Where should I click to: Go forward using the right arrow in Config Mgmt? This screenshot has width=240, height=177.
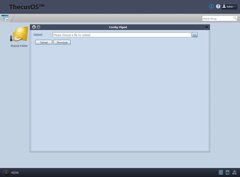pyautogui.click(x=39, y=27)
